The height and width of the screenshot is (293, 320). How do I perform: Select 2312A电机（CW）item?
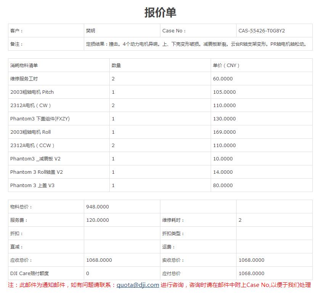click(30, 106)
